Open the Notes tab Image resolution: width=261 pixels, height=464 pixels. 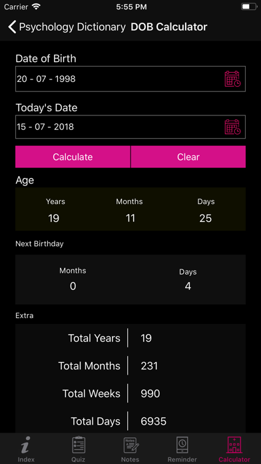pyautogui.click(x=130, y=449)
